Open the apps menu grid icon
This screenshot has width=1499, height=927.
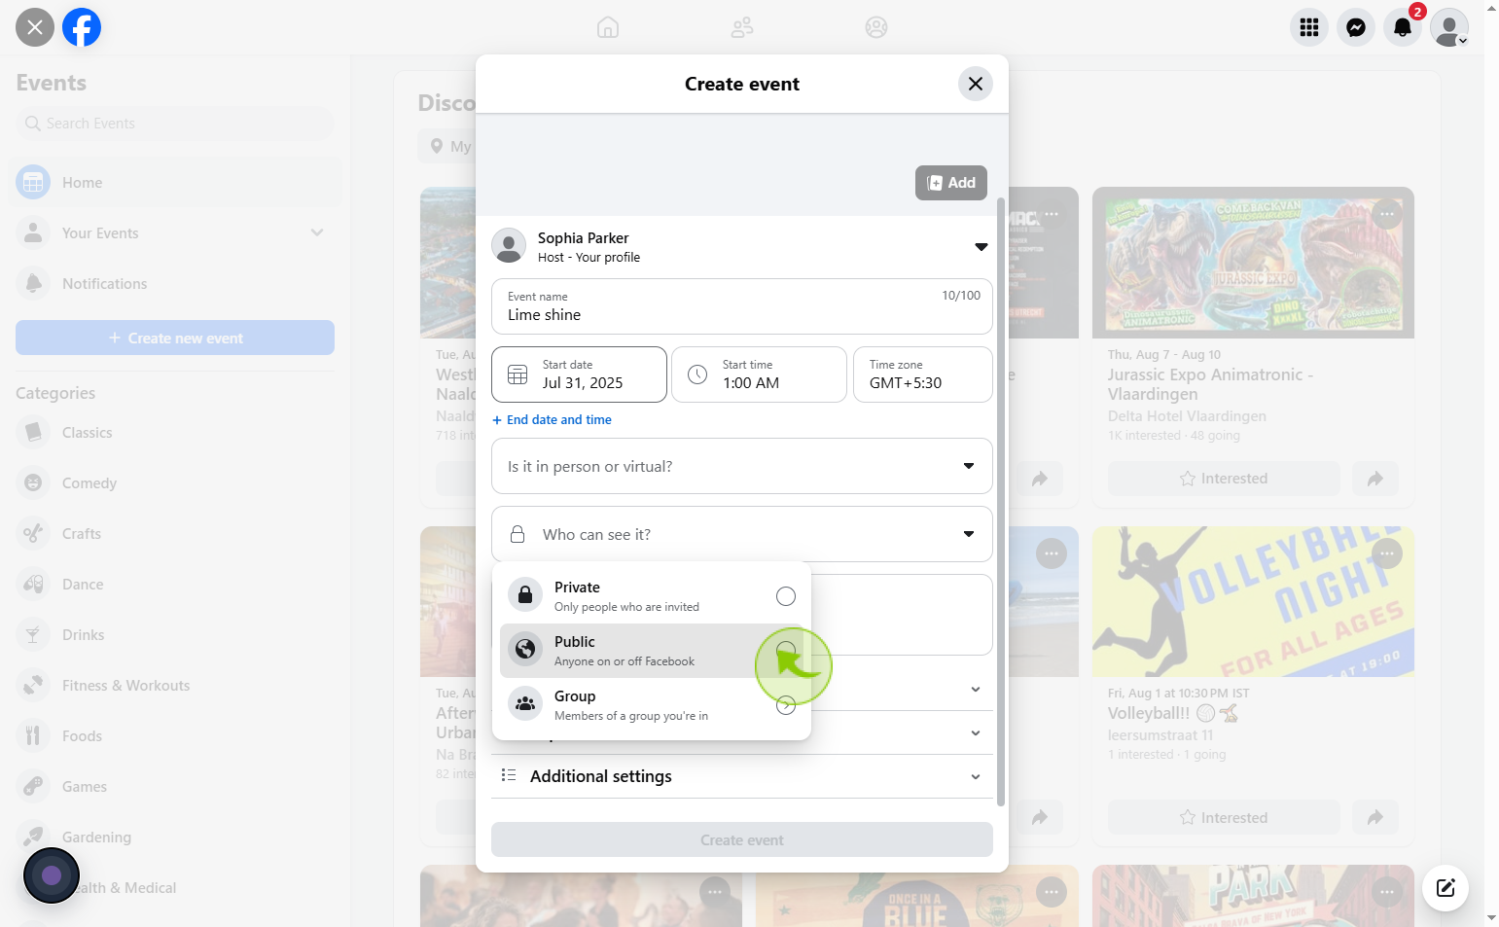1309,27
